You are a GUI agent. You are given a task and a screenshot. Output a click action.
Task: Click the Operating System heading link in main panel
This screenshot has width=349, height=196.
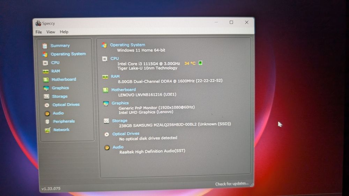(127, 45)
